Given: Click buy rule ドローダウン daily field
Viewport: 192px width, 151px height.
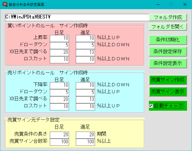Looking at the screenshot, I should point(60,45).
